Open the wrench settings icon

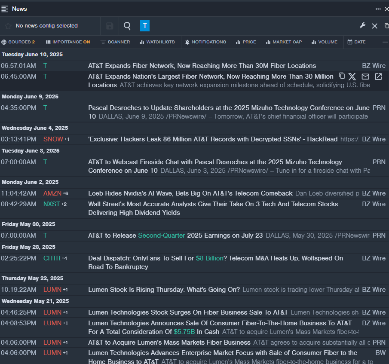point(362,25)
